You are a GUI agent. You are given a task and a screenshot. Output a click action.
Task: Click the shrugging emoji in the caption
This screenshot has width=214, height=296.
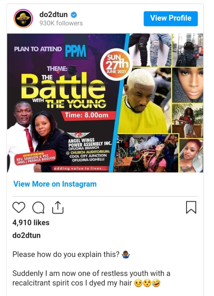126,254
